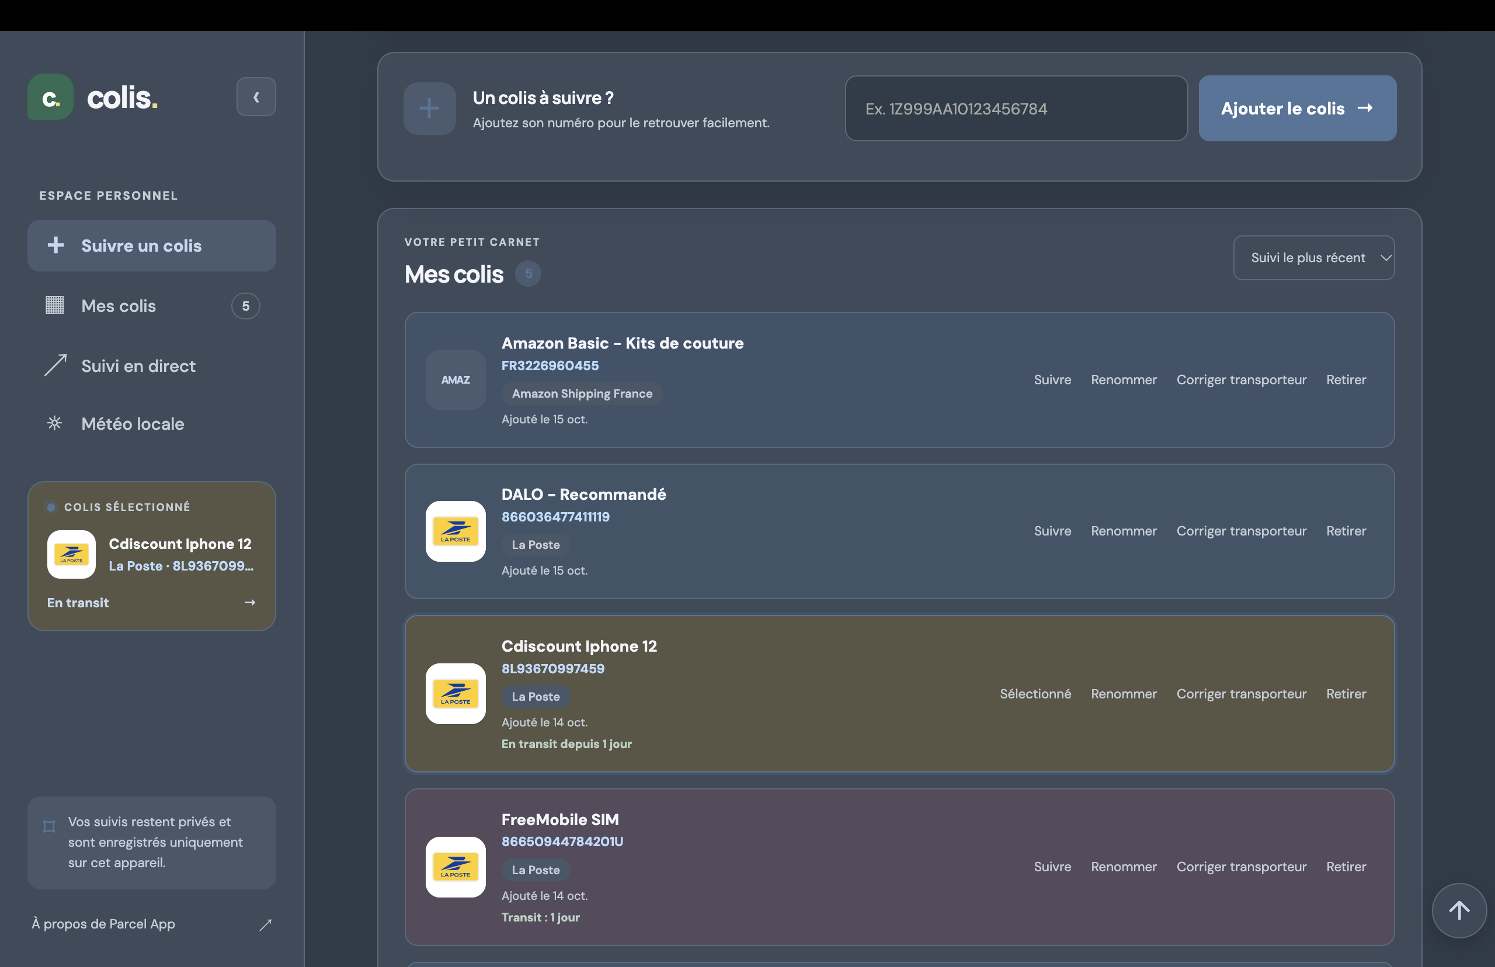This screenshot has height=967, width=1495.
Task: Click Corriger transporteur on Amazon Basic parcel
Action: [1241, 380]
